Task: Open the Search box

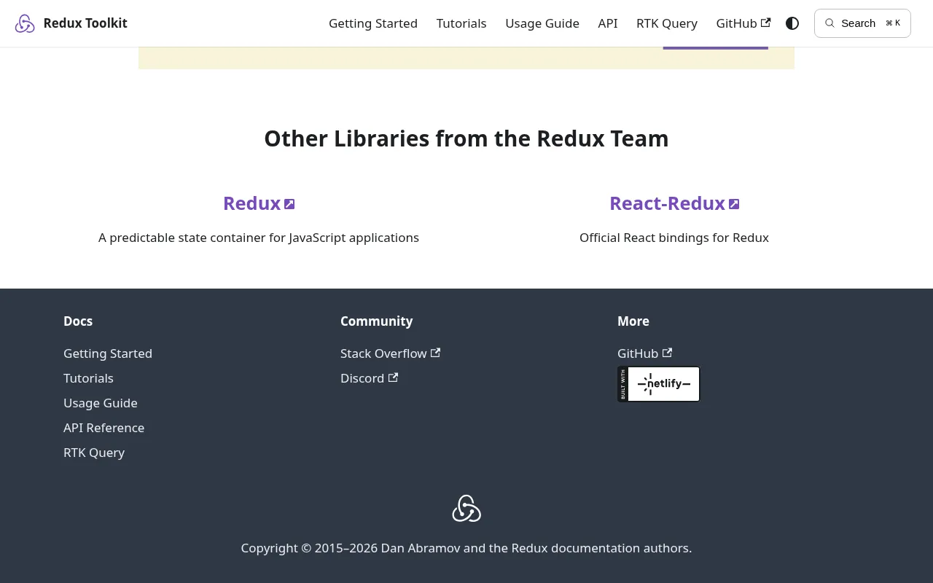Action: 862,23
